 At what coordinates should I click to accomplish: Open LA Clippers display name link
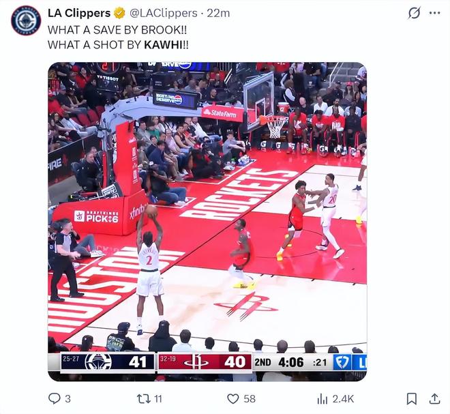coord(79,13)
